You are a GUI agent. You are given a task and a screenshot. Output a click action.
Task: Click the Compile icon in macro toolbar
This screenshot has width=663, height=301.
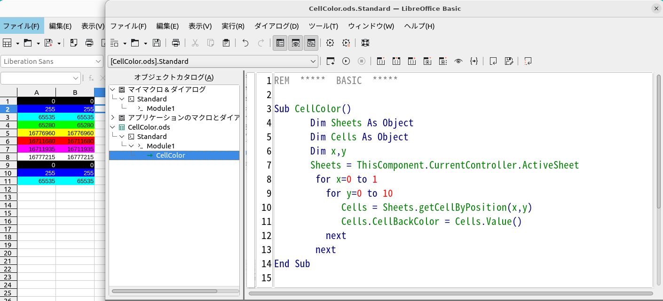click(x=331, y=61)
